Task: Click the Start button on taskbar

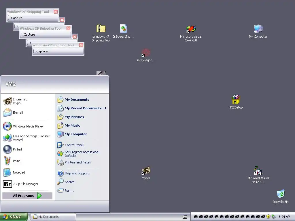Action: click(x=14, y=217)
